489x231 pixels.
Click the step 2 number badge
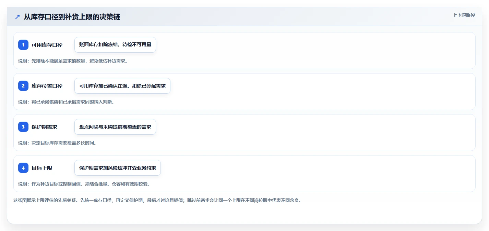pyautogui.click(x=23, y=86)
